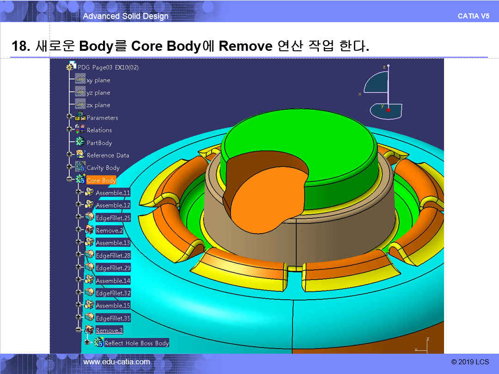Click the EdgeFillet.25 feature icon
The height and width of the screenshot is (374, 499).
tap(89, 217)
